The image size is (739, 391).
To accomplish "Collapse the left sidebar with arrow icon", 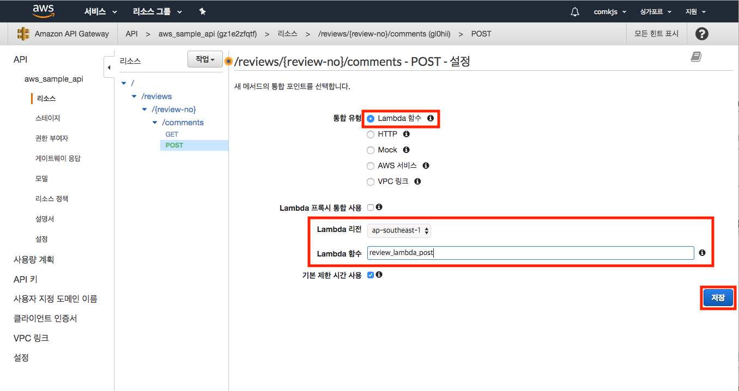I will (108, 68).
